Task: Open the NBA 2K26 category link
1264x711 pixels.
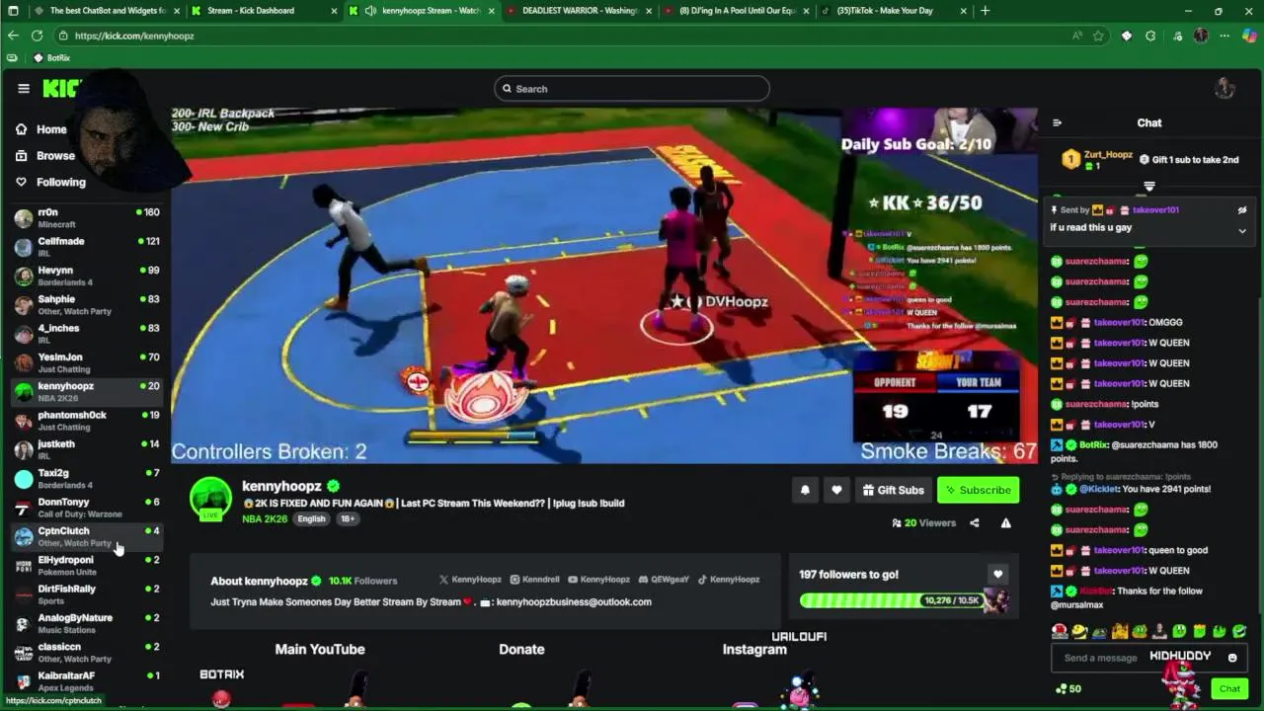Action: click(x=265, y=518)
